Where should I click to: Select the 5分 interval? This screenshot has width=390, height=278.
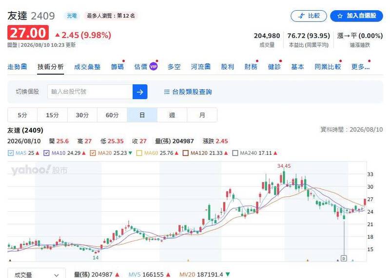tap(22, 115)
